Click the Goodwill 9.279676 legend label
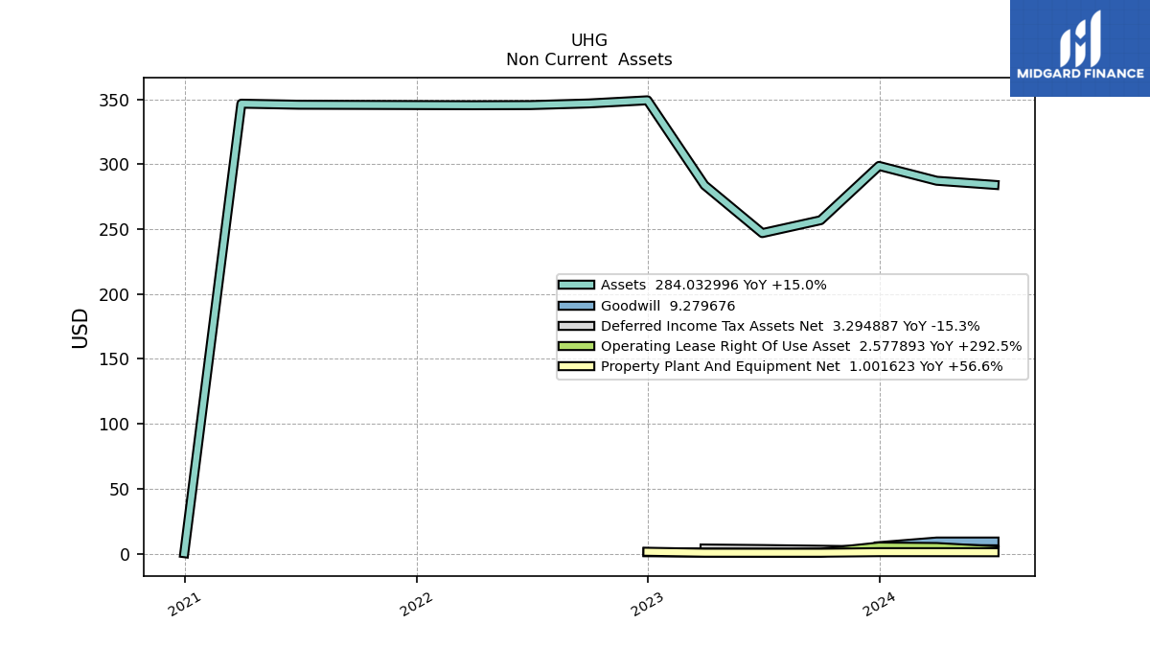Screen dimensions: 1150x647 click(x=668, y=306)
